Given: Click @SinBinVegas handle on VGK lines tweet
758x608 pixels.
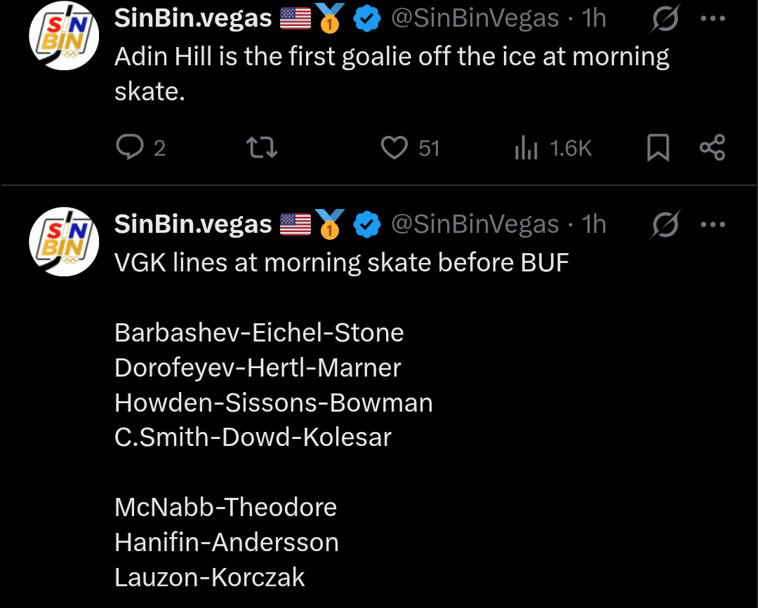Looking at the screenshot, I should click(474, 224).
